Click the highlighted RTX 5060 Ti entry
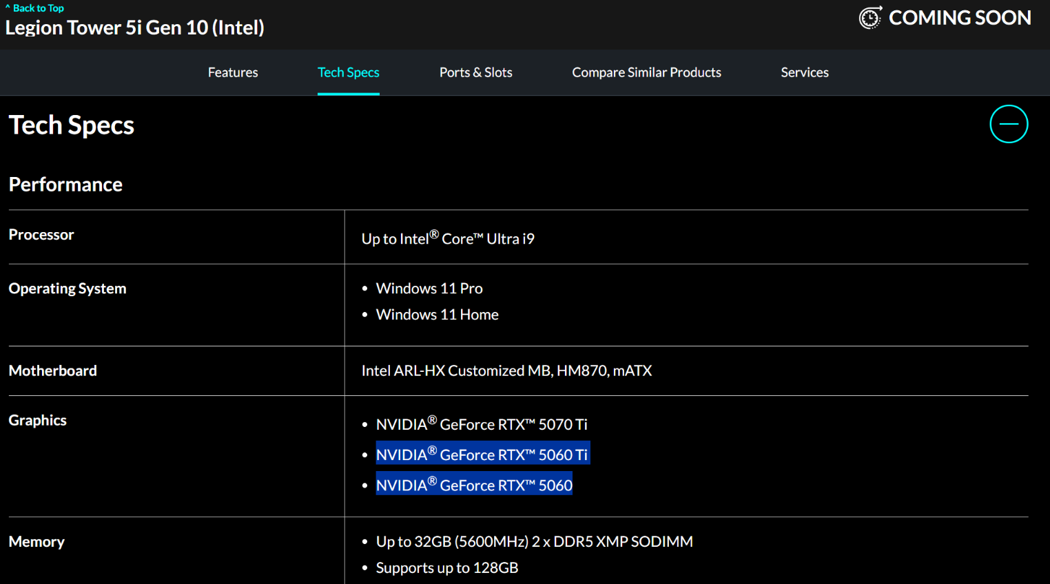The height and width of the screenshot is (584, 1050). pos(482,455)
